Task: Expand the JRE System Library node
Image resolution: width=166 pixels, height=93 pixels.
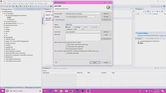Action: click(3, 24)
